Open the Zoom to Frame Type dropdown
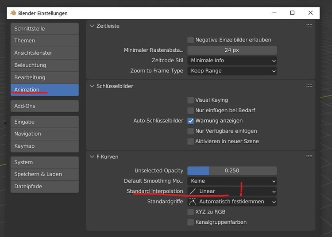 [x=232, y=71]
